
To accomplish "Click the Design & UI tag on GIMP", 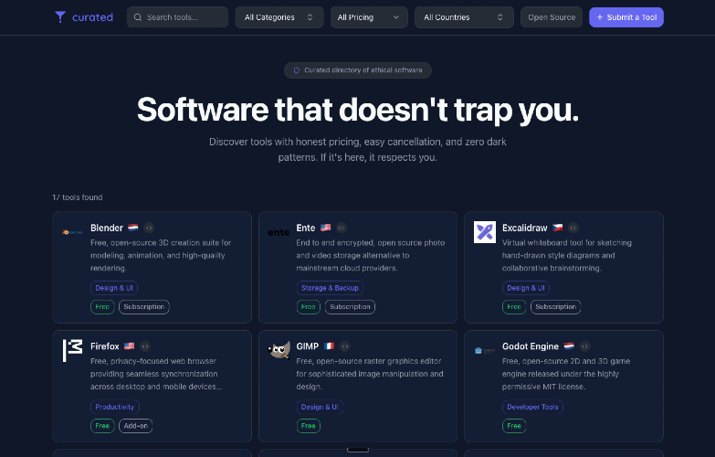I will [320, 407].
